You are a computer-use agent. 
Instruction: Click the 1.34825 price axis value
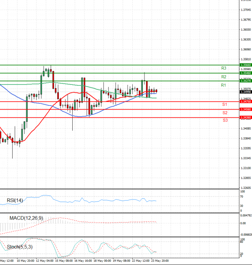pyautogui.click(x=246, y=99)
